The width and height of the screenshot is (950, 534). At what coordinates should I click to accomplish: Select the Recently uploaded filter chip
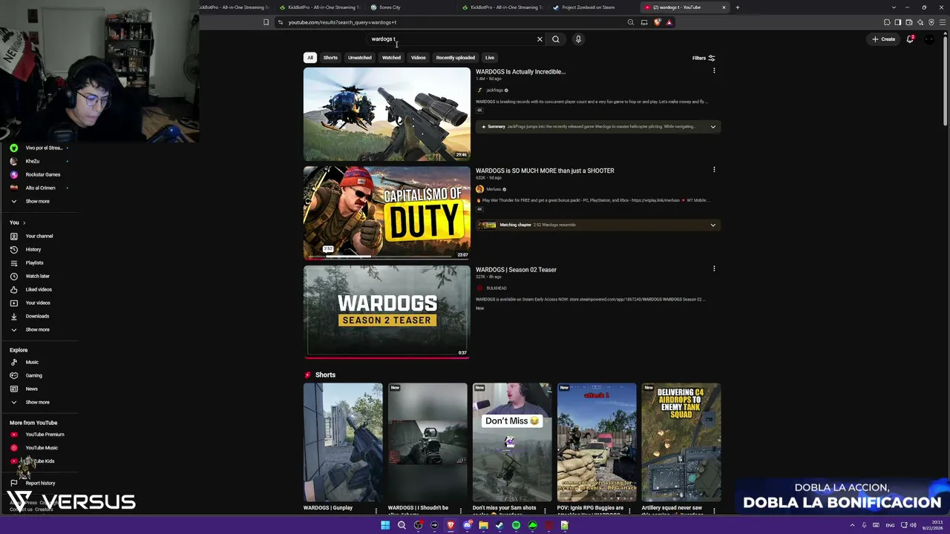(x=456, y=57)
